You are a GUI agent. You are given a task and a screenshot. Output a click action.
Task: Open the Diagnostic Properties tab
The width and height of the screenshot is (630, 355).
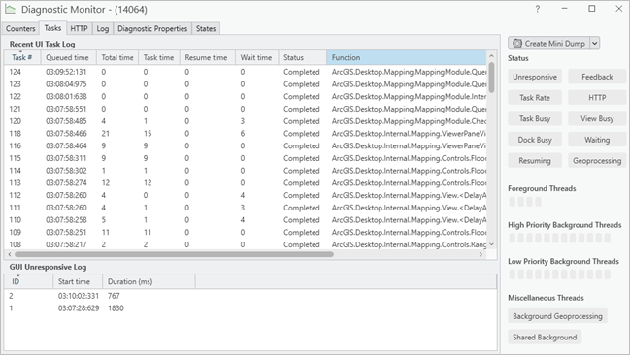pyautogui.click(x=152, y=28)
